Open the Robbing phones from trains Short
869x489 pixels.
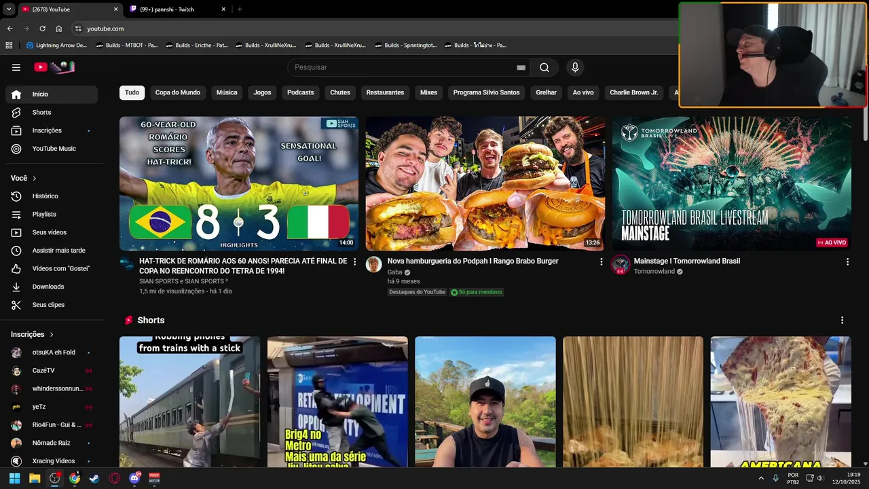tap(189, 402)
